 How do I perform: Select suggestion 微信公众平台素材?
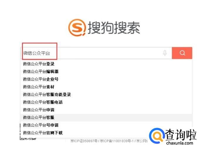106,87
